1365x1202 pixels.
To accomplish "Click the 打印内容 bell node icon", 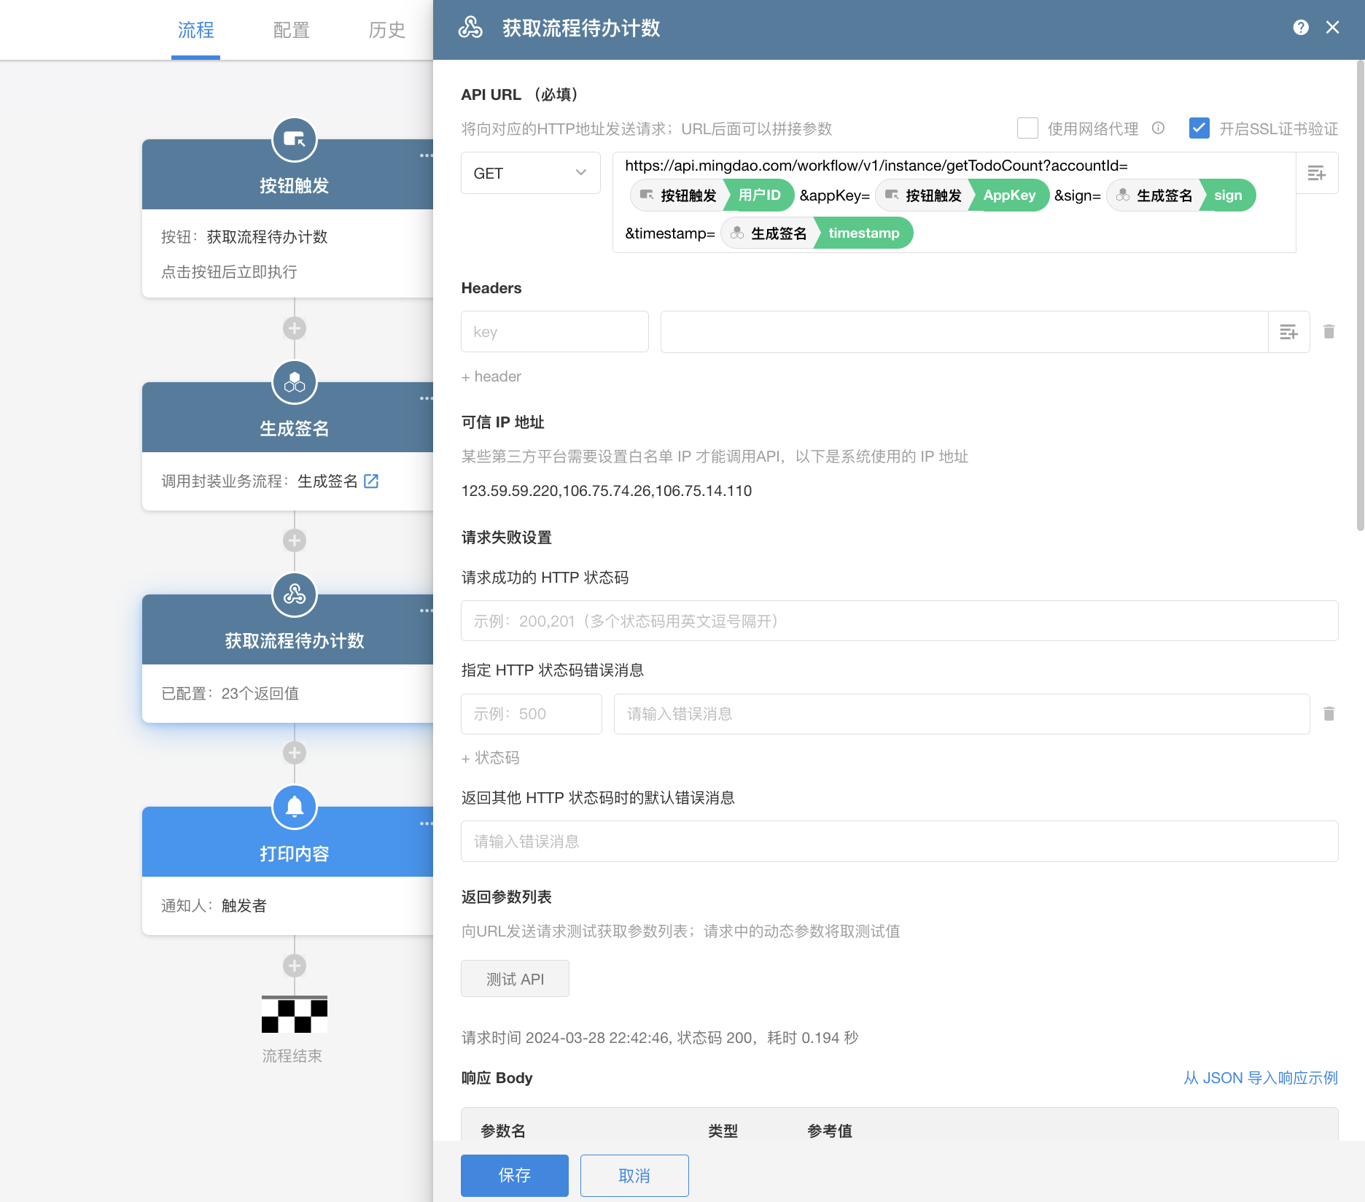I will point(295,807).
